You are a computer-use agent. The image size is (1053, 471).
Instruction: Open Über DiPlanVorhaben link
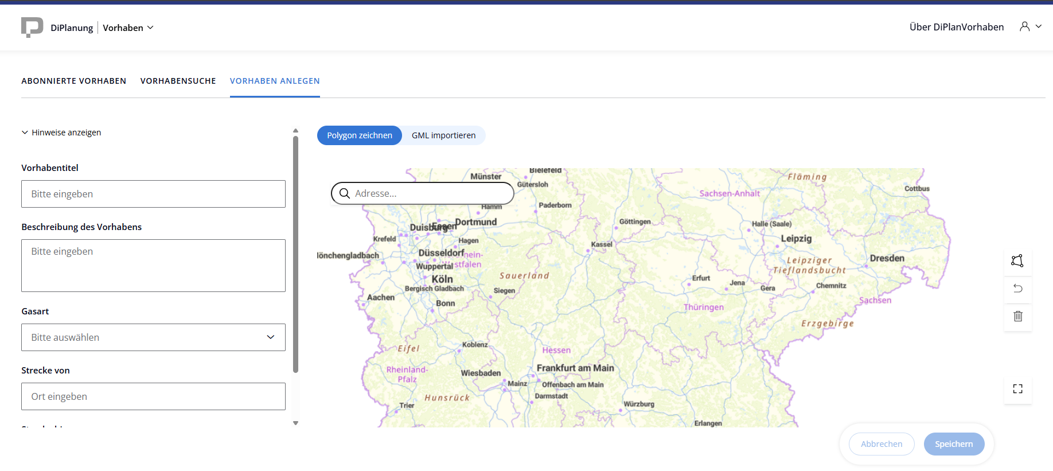956,27
